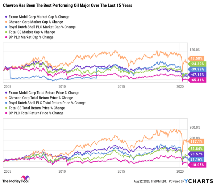Click the orange 187.1% value tag
This screenshot has width=216, height=185.
pos(196,141)
